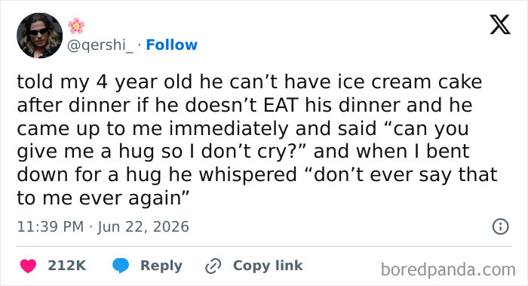
Task: Open the profile avatar with sunglasses
Action: coord(39,35)
